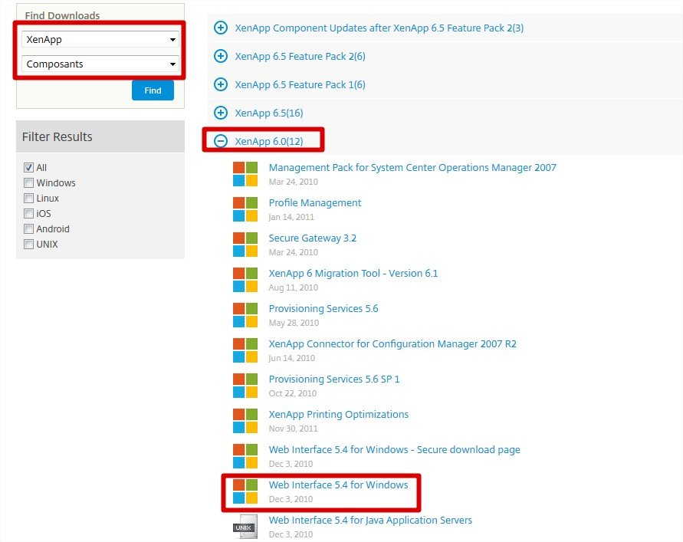Uncheck the All filter checkbox
The image size is (683, 542).
click(28, 168)
